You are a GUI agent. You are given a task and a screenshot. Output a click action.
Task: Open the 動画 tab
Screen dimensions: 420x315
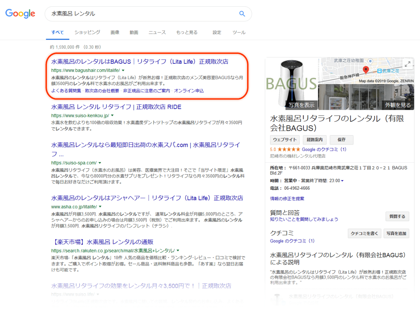tap(134, 32)
